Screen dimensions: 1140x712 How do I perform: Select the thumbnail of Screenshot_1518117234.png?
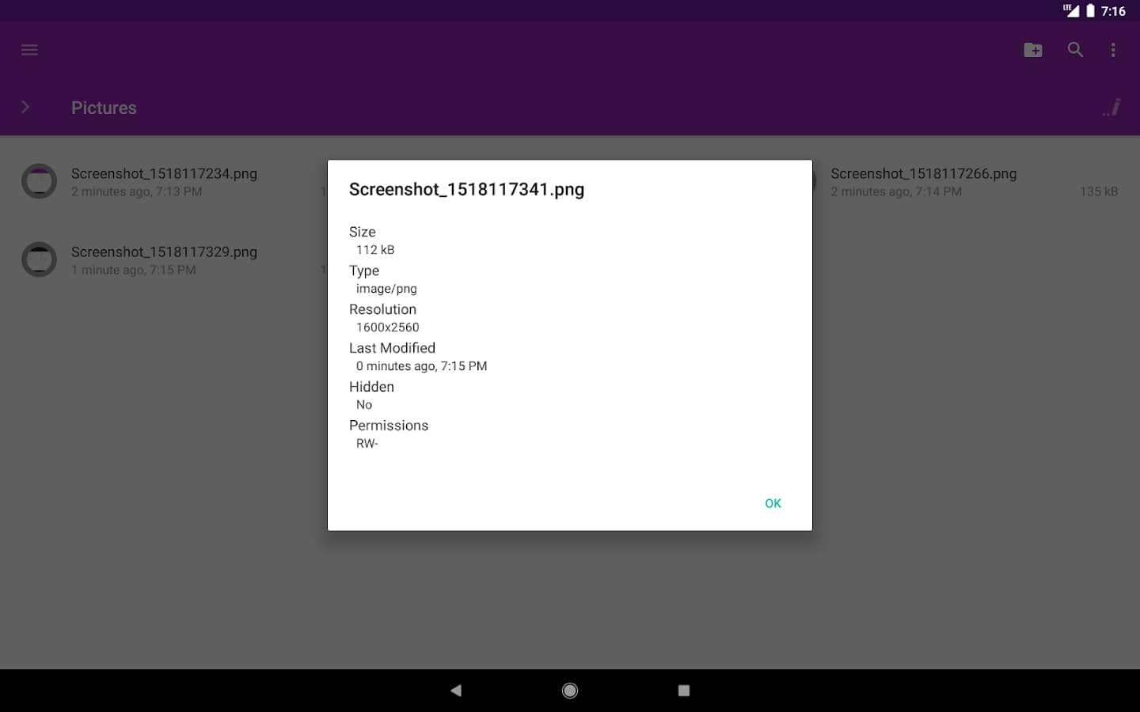click(39, 181)
